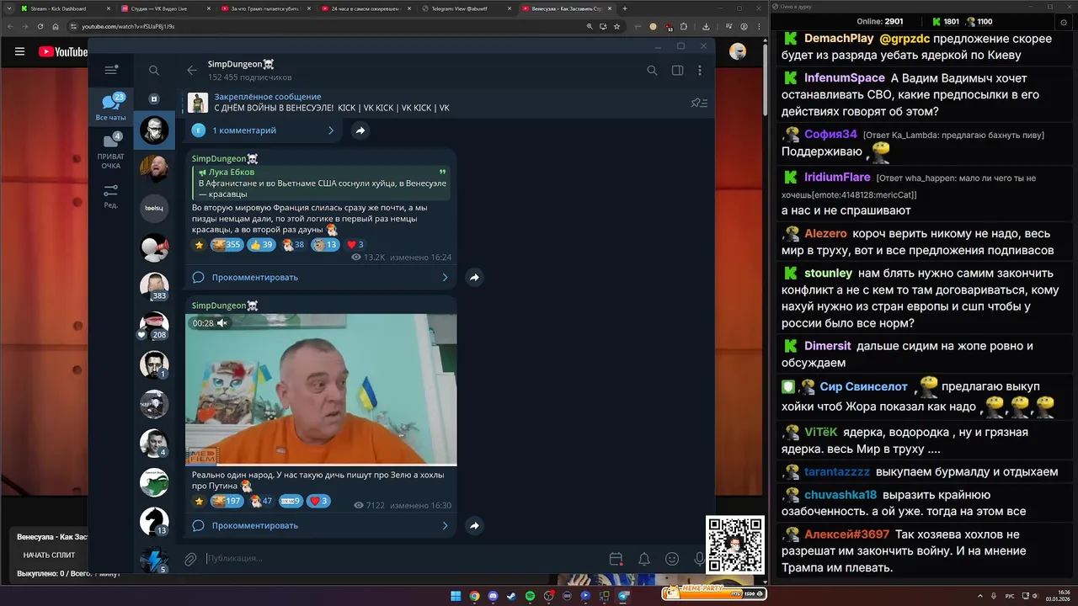Toggle clown reaction with 47 count
The image size is (1078, 606).
coord(262,501)
